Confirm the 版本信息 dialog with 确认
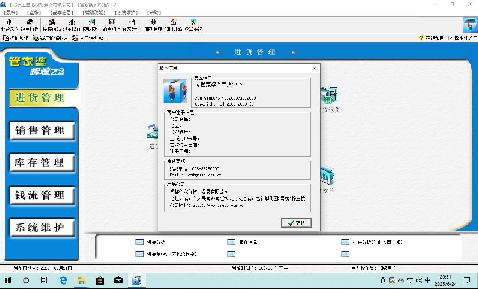This screenshot has width=478, height=289. click(x=296, y=223)
